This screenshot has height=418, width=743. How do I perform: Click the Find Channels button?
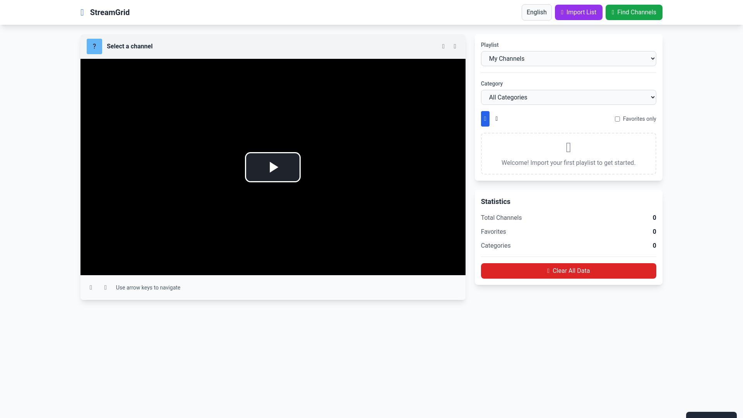[x=634, y=12]
